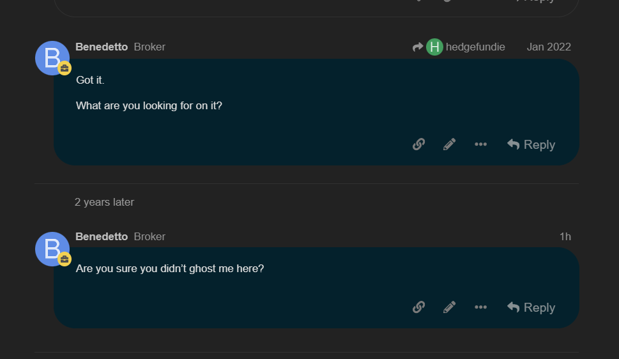619x359 pixels.
Task: Click the "2 years later" time gap label
Action: [104, 202]
